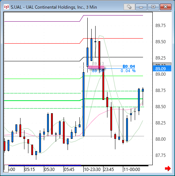Click the title bar text S.UAL
The image size is (175, 176).
(16, 7)
